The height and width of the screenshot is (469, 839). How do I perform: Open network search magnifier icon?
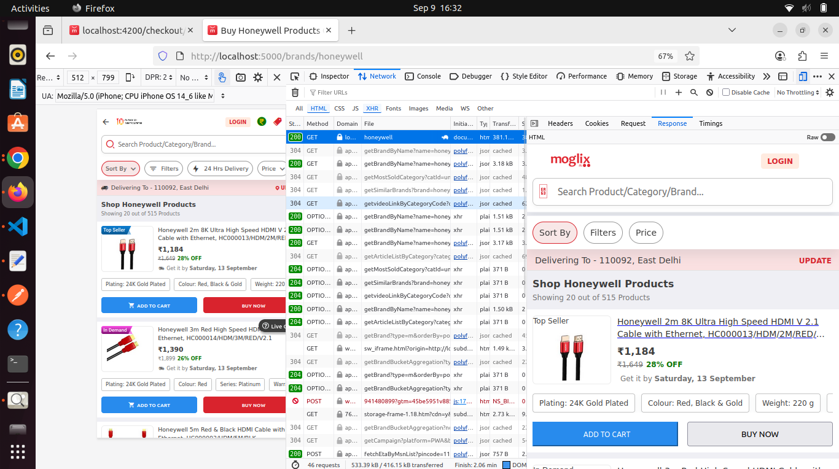pos(694,93)
